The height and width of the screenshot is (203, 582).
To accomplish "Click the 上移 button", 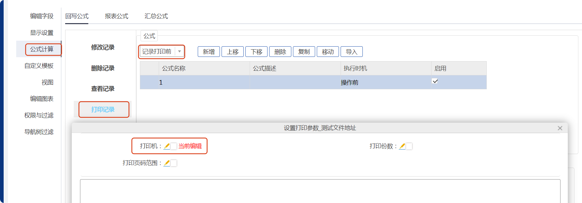I will pos(232,52).
